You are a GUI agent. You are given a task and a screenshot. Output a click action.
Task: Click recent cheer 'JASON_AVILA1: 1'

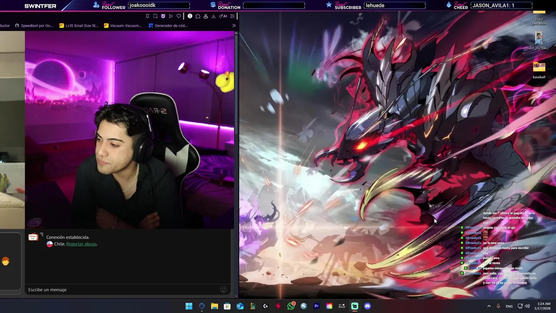point(493,5)
